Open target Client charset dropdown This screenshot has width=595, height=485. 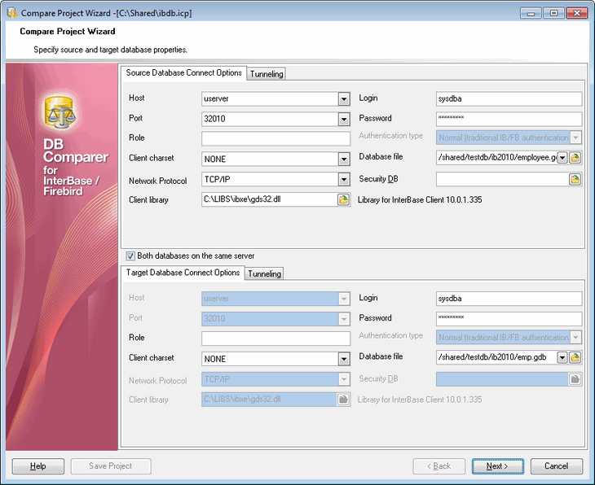coord(344,359)
